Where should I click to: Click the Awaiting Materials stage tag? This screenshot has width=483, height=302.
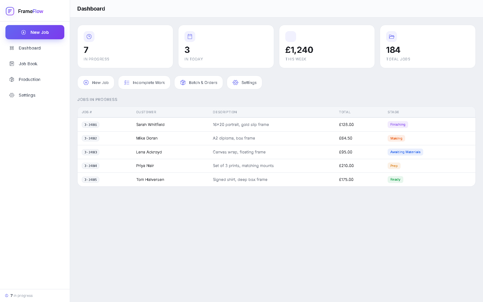pyautogui.click(x=405, y=152)
